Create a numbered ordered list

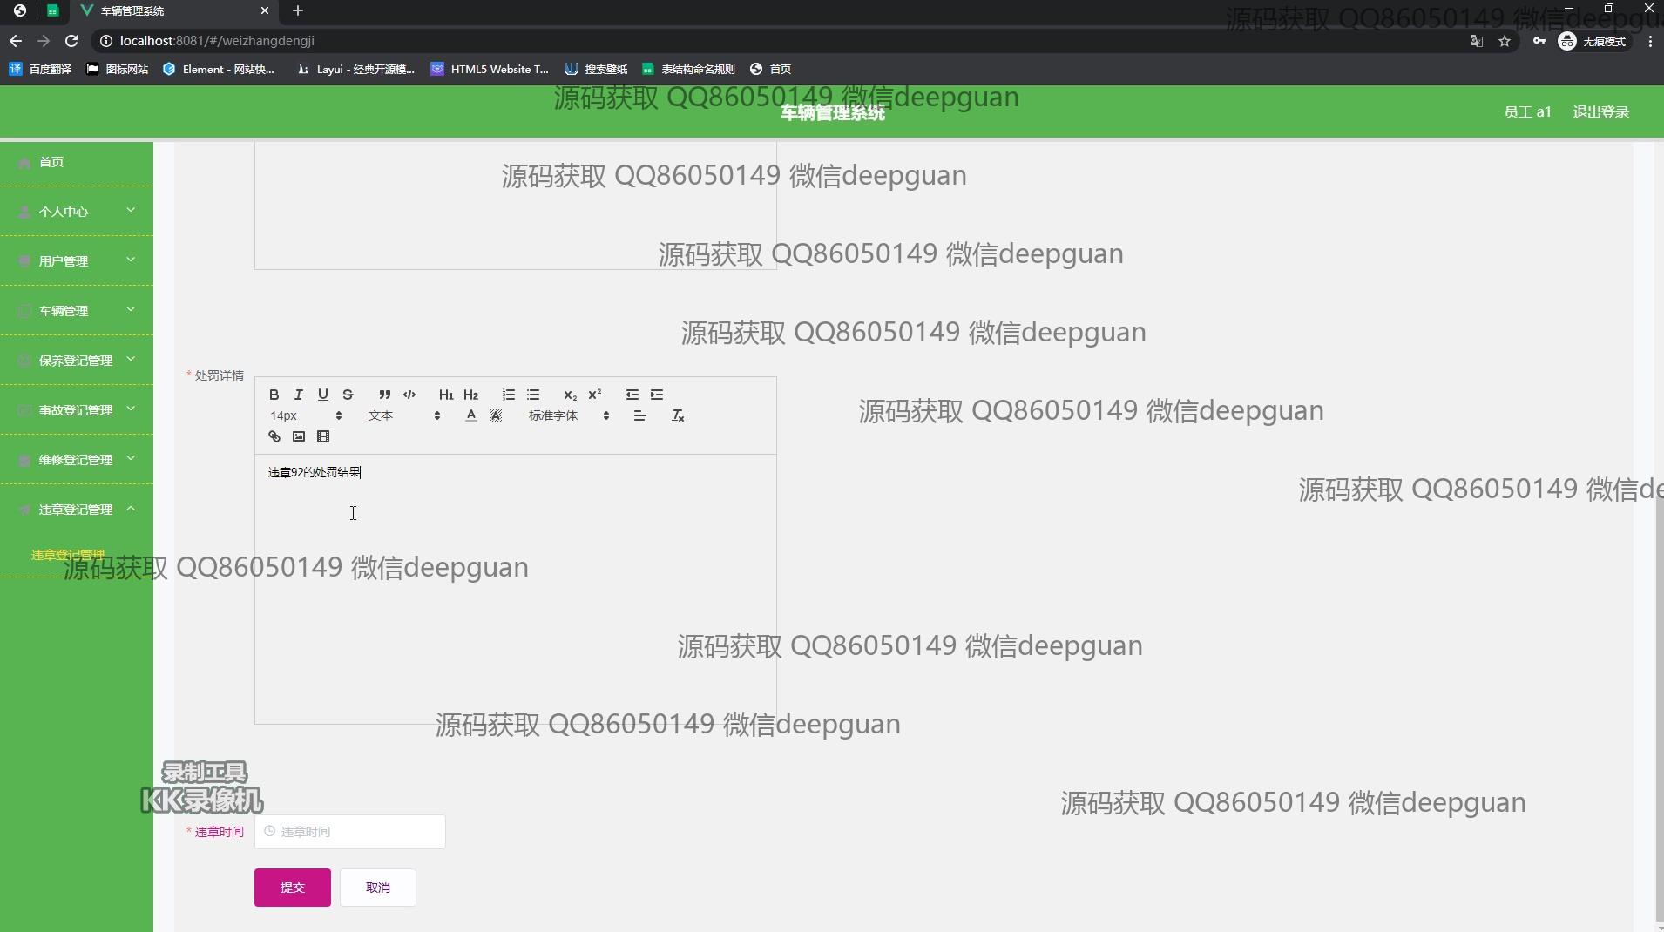point(509,395)
